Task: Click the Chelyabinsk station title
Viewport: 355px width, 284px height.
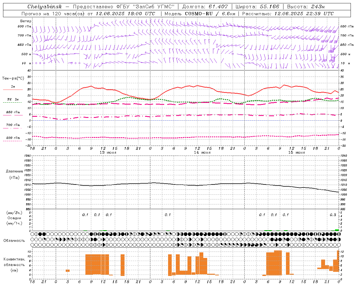Action: [x=44, y=7]
